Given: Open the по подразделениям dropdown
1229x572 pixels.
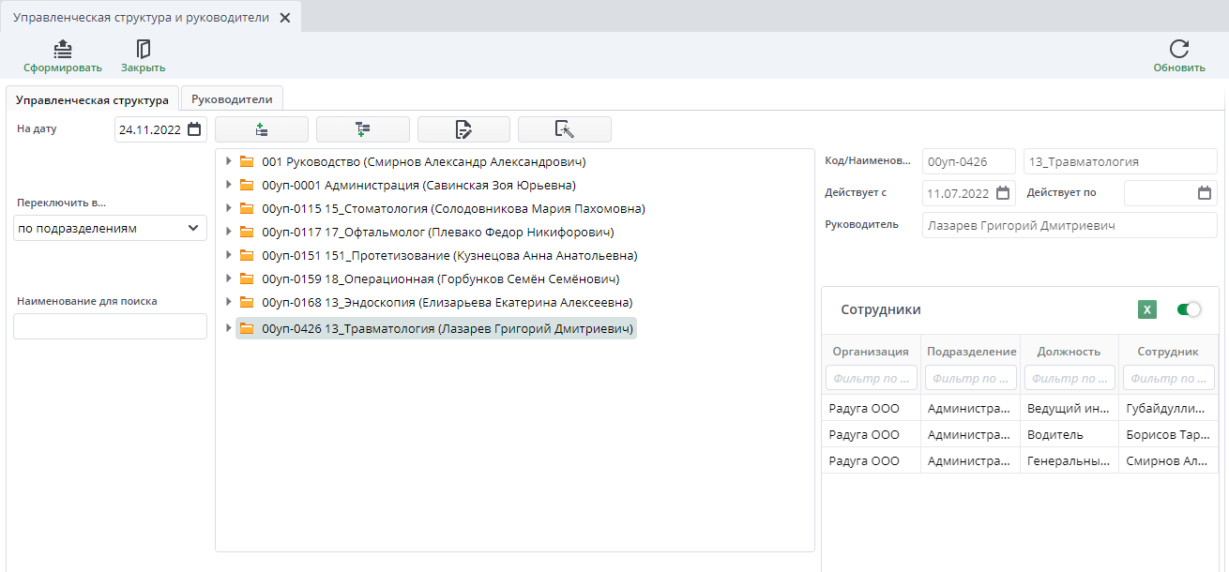Looking at the screenshot, I should click(110, 228).
